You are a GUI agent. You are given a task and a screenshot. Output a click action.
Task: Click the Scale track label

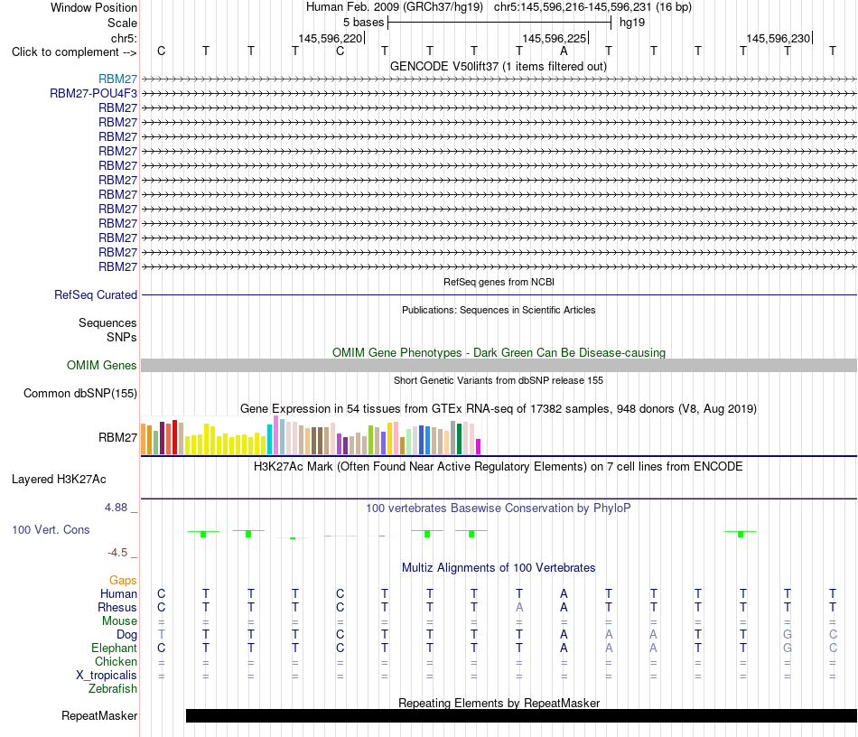pyautogui.click(x=122, y=23)
